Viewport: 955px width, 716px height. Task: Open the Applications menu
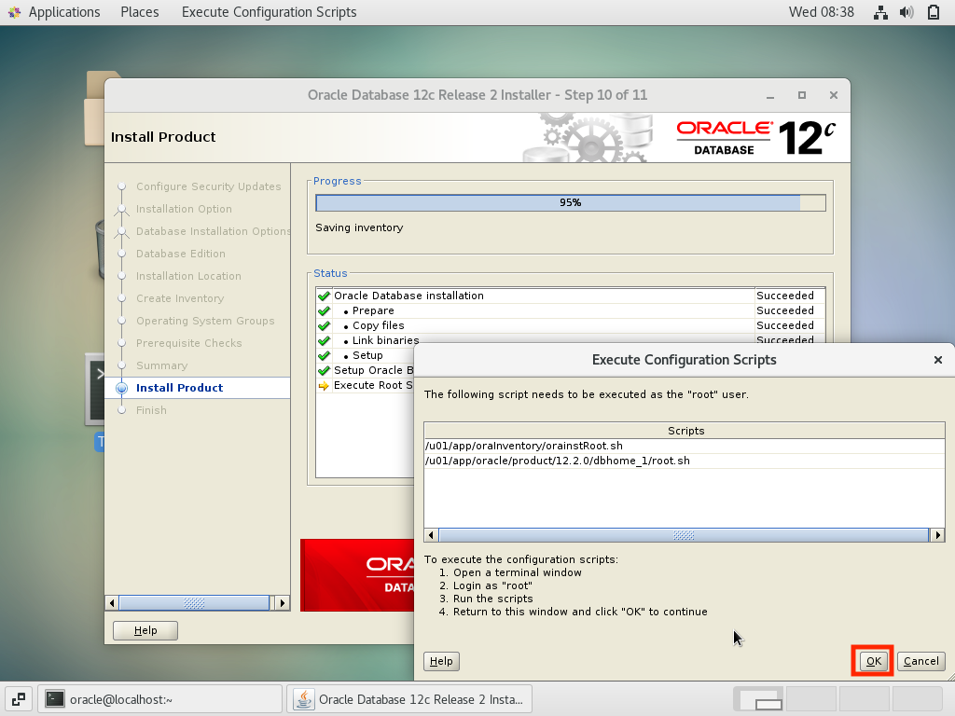coord(64,12)
